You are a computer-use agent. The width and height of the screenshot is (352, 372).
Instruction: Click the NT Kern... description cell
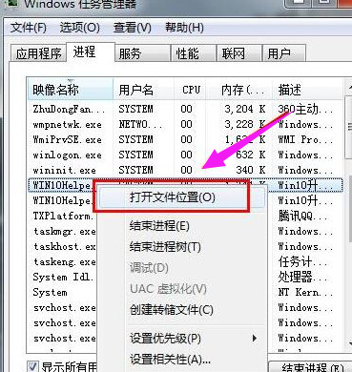point(305,293)
